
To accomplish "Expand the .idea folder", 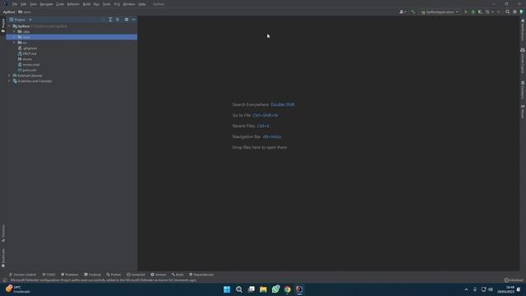I will coord(14,31).
